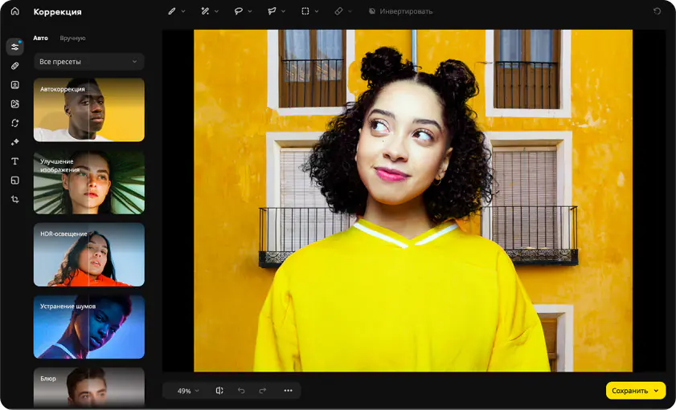676x410 pixels.
Task: Select the Brush selection tool
Action: click(x=171, y=11)
